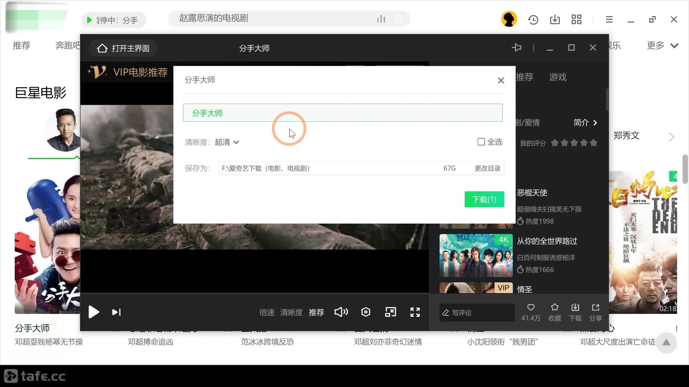This screenshot has width=689, height=387.
Task: Click search magnifier icon
Action: (x=399, y=19)
